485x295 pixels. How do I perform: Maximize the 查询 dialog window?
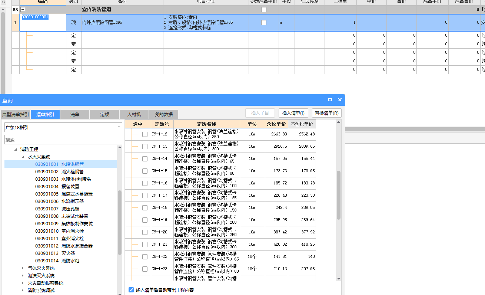point(330,100)
